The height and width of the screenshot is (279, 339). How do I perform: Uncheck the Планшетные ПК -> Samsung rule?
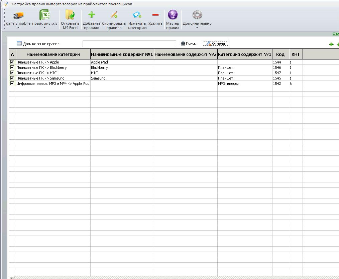[x=12, y=78]
